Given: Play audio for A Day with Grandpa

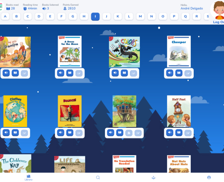Looking at the screenshot, I should click(x=6, y=73).
